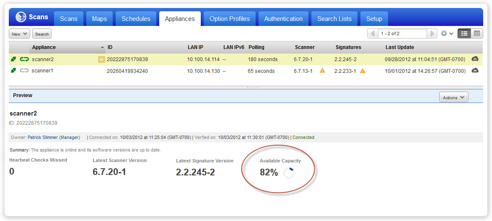Switch to the Search Lists tab

click(x=334, y=19)
